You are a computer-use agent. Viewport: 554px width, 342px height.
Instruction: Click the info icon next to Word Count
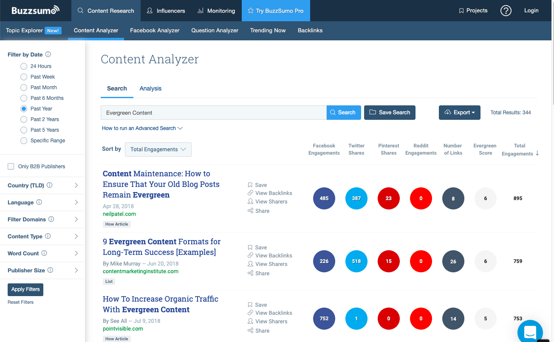(x=44, y=253)
